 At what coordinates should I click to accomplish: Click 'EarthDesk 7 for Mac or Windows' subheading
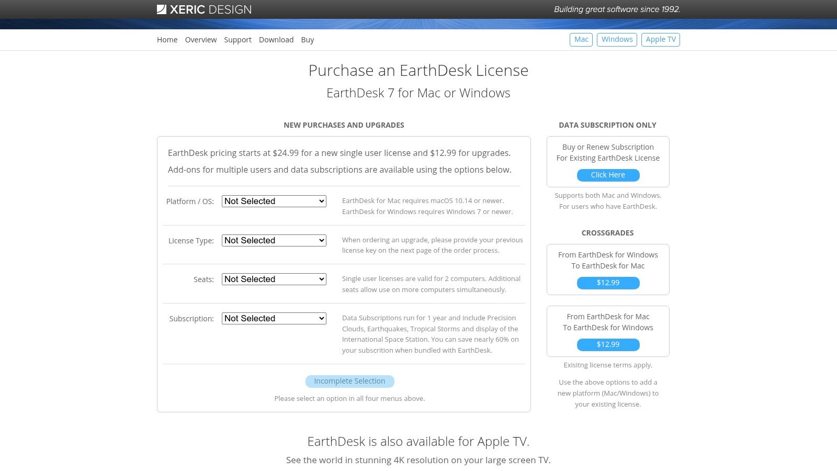(x=418, y=93)
